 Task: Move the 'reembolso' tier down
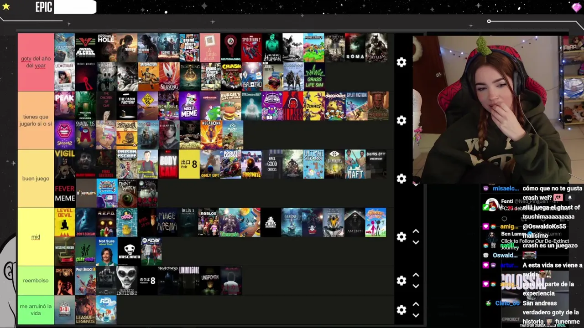416,286
